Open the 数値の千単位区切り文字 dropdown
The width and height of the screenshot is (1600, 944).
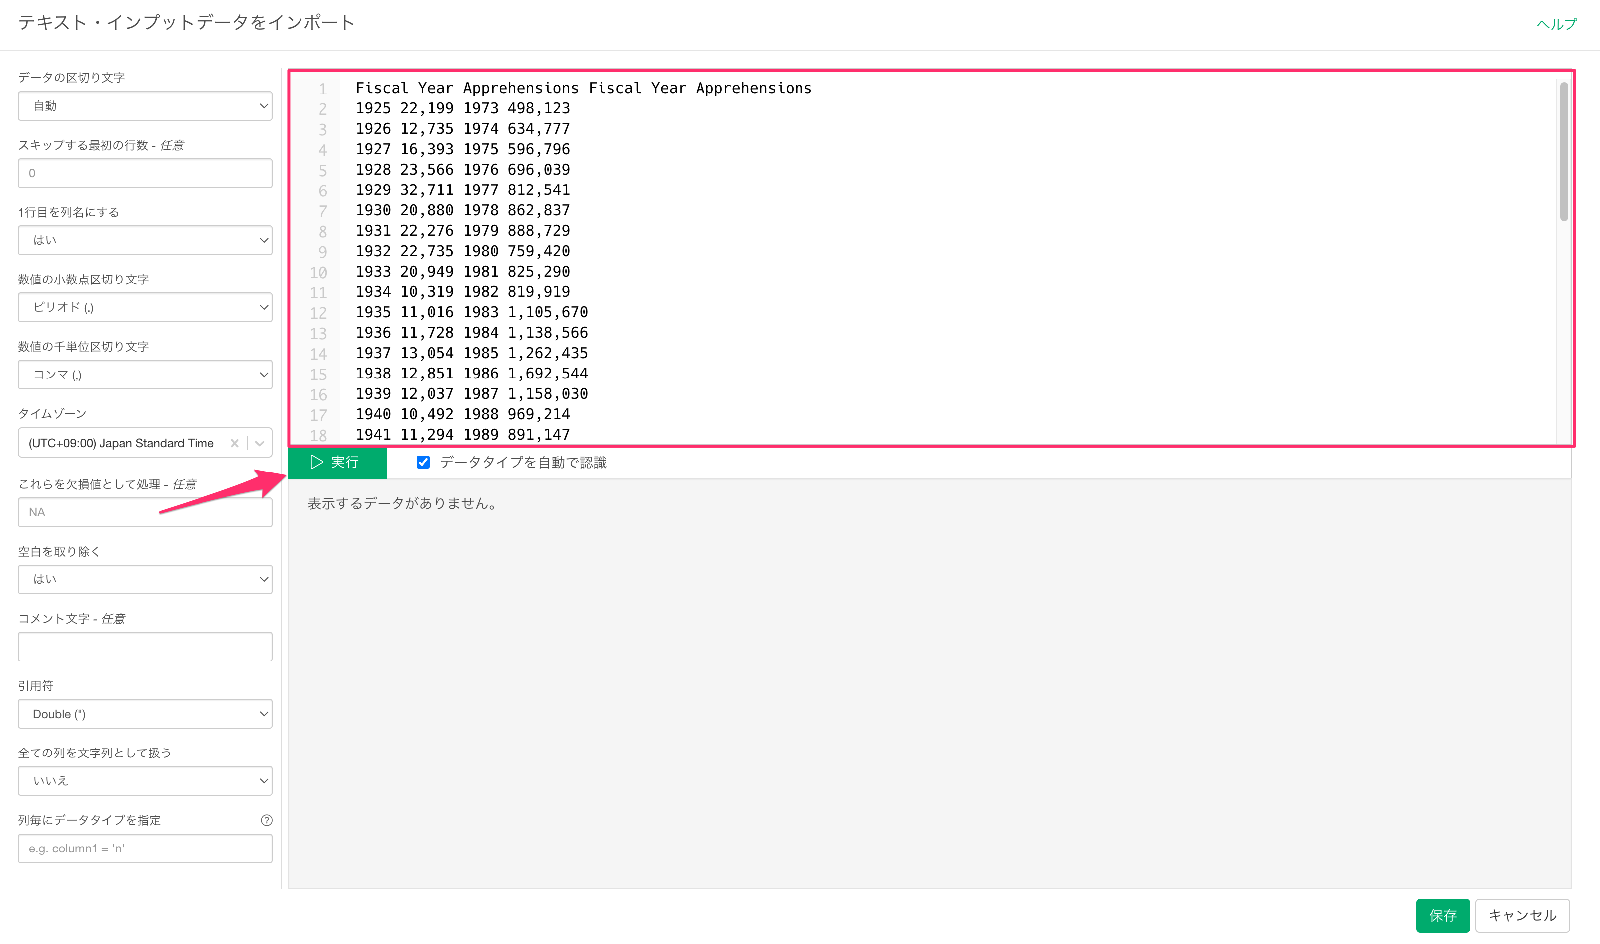tap(145, 374)
